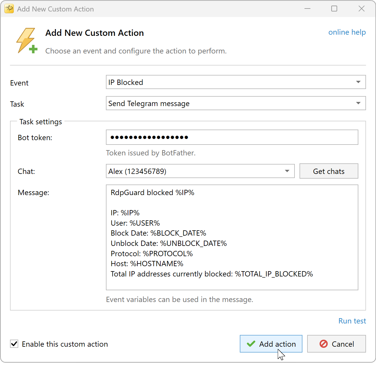Click the Get chats button
The width and height of the screenshot is (376, 369).
point(329,171)
